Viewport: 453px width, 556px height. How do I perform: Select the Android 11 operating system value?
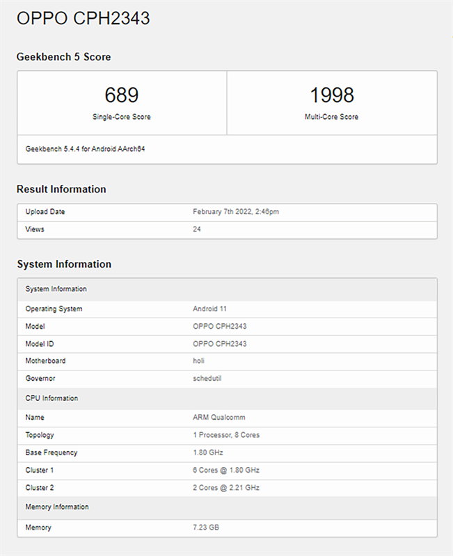click(x=210, y=309)
